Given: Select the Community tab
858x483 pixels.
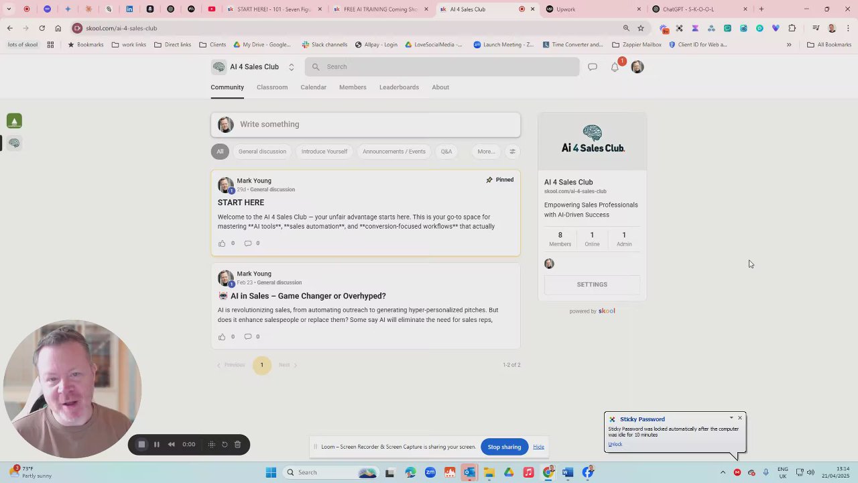Looking at the screenshot, I should (x=227, y=87).
